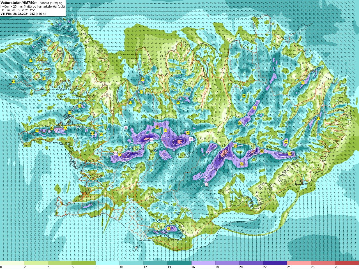Image resolution: width=359 pixels, height=269 pixels.
Task: Select the 2–4 light green legend swatch
Action: [x=36, y=263]
